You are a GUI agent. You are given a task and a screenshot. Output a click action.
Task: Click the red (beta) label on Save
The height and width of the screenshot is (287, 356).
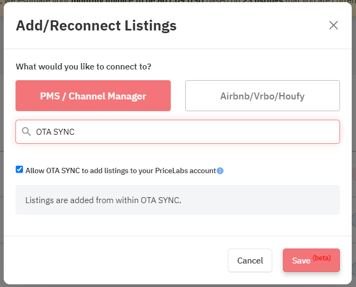[x=321, y=258]
